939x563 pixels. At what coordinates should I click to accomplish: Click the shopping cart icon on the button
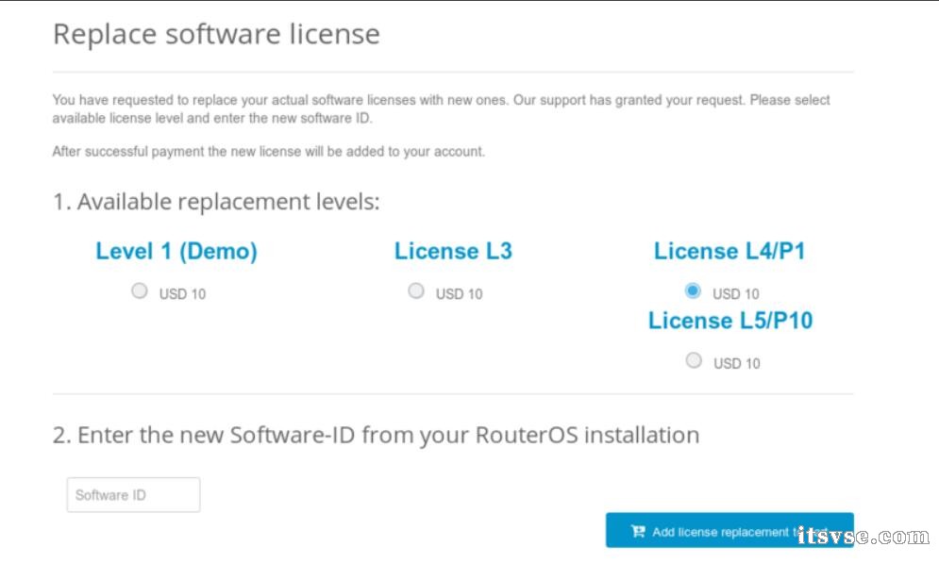(637, 532)
